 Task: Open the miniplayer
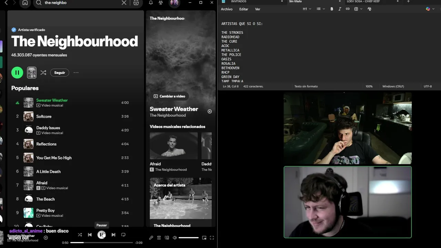(204, 238)
